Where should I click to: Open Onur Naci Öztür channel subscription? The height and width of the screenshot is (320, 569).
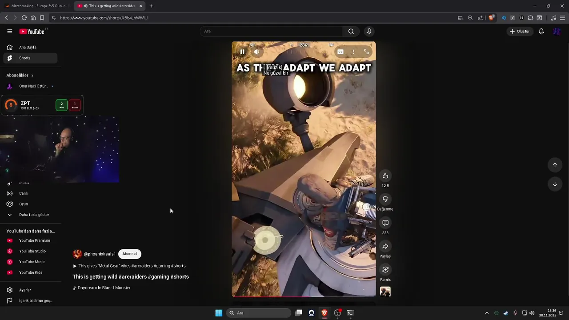(x=30, y=86)
